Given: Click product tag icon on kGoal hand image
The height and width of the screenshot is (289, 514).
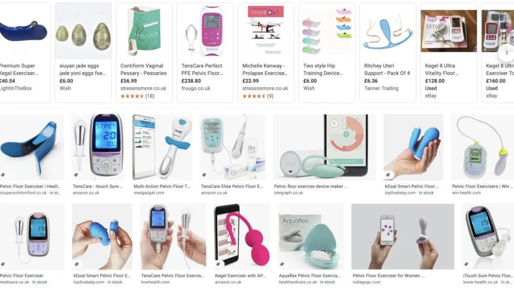Looking at the screenshot, I should (388, 175).
